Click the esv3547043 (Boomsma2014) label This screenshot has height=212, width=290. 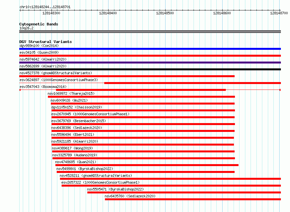click(x=43, y=87)
